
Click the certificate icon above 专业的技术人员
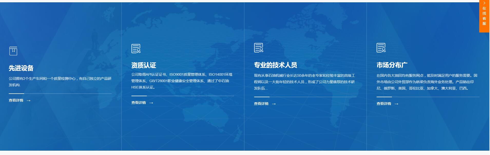coord(258,48)
